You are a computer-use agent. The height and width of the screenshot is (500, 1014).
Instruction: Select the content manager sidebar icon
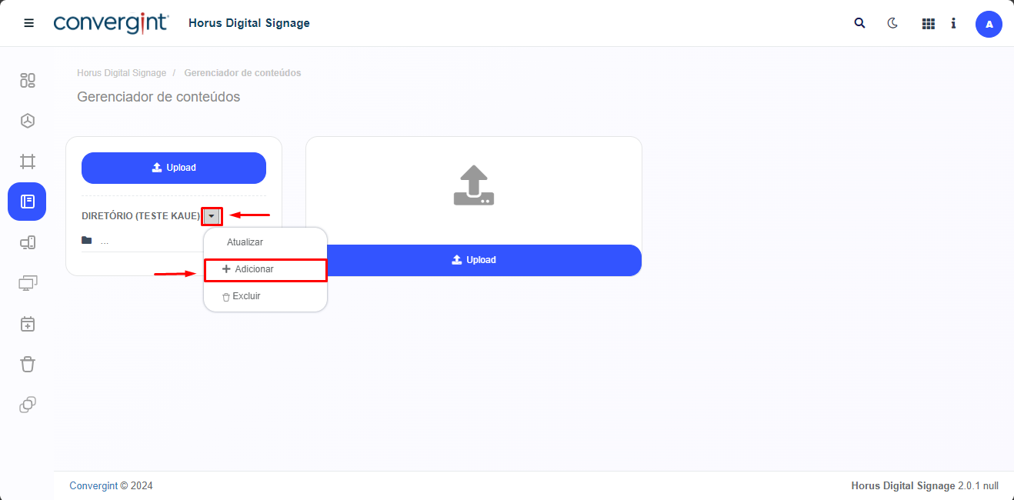(27, 202)
